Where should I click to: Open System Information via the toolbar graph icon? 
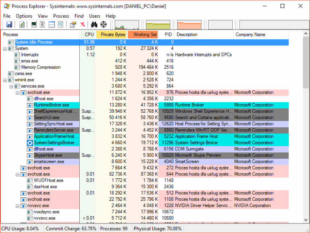pos(34,25)
